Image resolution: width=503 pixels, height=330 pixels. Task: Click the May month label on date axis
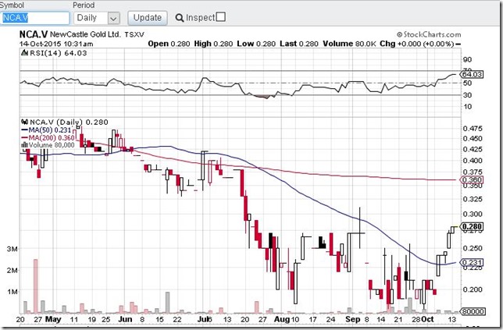pyautogui.click(x=53, y=319)
